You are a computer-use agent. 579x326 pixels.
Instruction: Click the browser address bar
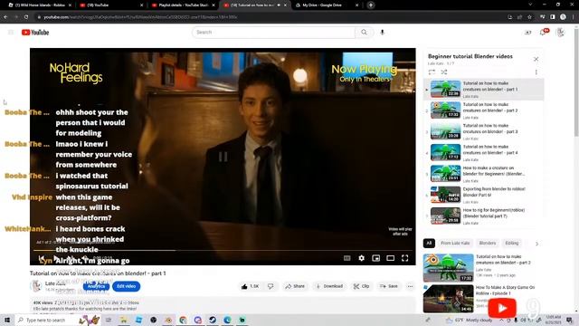point(270,17)
